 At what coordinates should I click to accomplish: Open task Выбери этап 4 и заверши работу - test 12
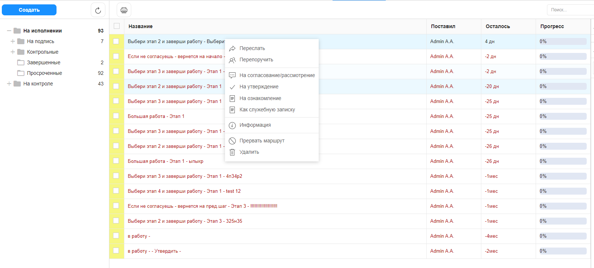tap(184, 191)
